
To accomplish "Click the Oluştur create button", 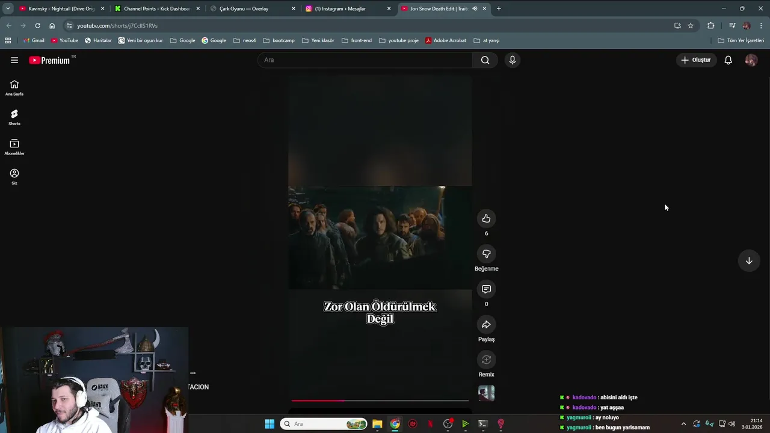I will click(x=695, y=60).
